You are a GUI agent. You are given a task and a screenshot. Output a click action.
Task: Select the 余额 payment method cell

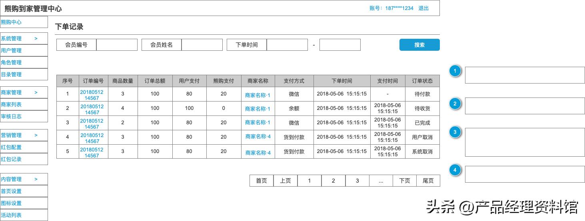(294, 108)
